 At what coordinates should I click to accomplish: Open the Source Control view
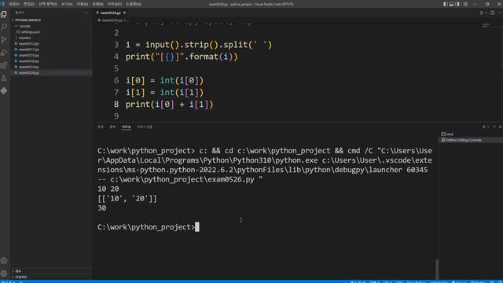coord(4,40)
